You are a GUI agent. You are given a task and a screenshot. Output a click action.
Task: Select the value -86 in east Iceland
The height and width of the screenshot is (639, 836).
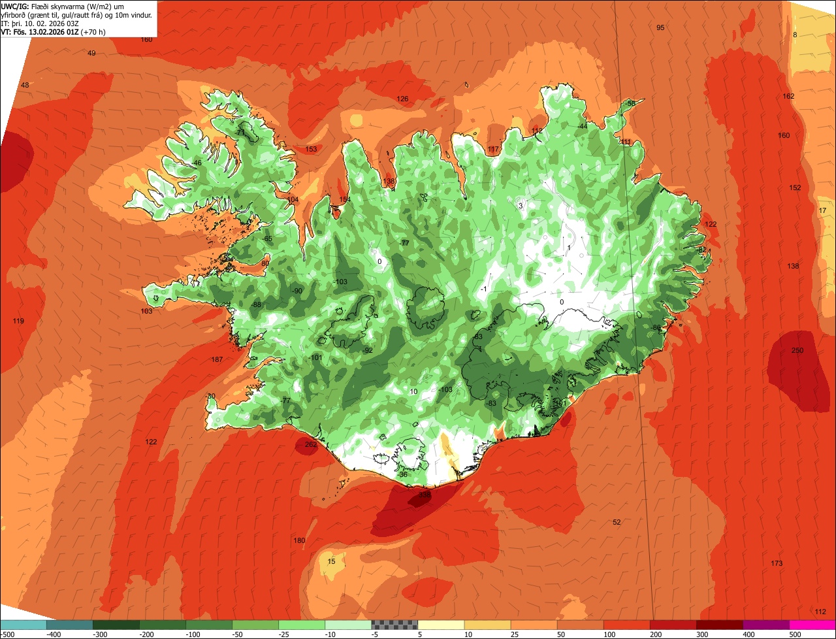tap(656, 327)
